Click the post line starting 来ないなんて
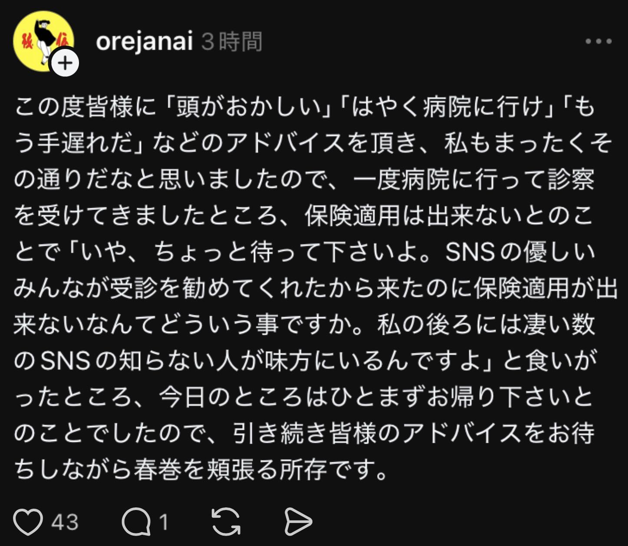Viewport: 628px width, 546px height. (x=304, y=325)
